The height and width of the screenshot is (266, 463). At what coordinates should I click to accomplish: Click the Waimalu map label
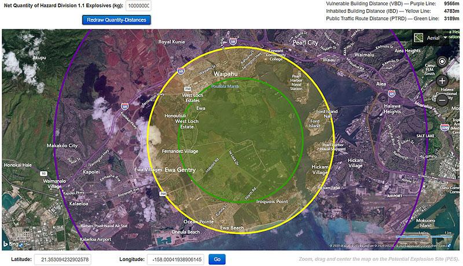pyautogui.click(x=365, y=55)
